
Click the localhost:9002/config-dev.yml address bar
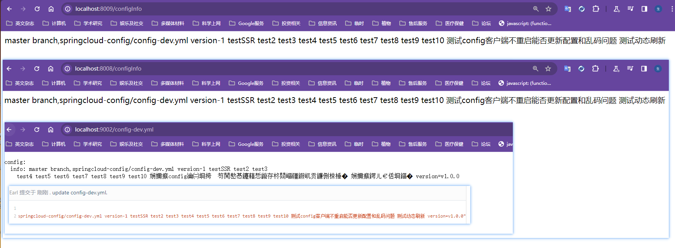pyautogui.click(x=232, y=130)
